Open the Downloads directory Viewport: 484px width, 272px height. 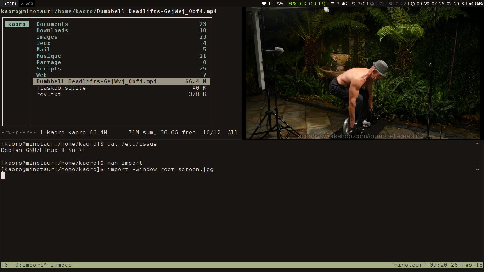[x=52, y=30]
